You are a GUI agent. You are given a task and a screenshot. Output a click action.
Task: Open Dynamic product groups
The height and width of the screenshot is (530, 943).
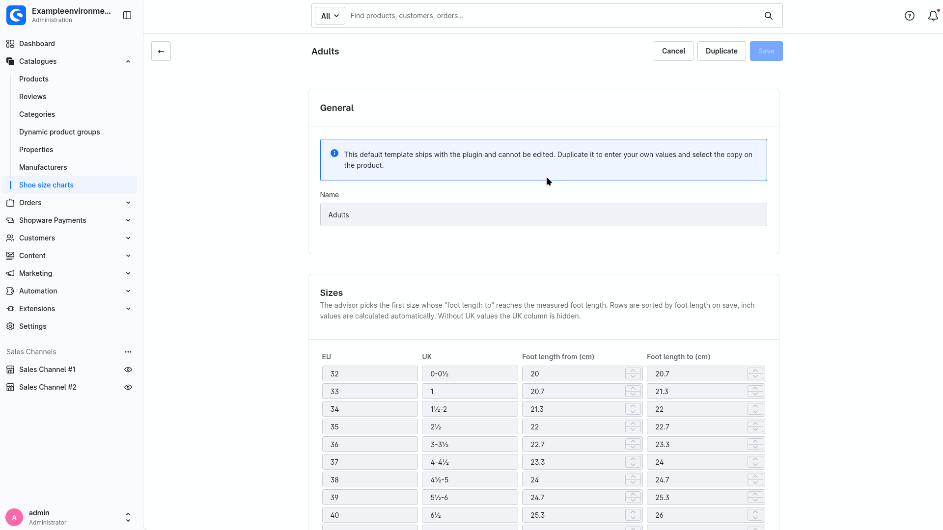click(x=59, y=132)
